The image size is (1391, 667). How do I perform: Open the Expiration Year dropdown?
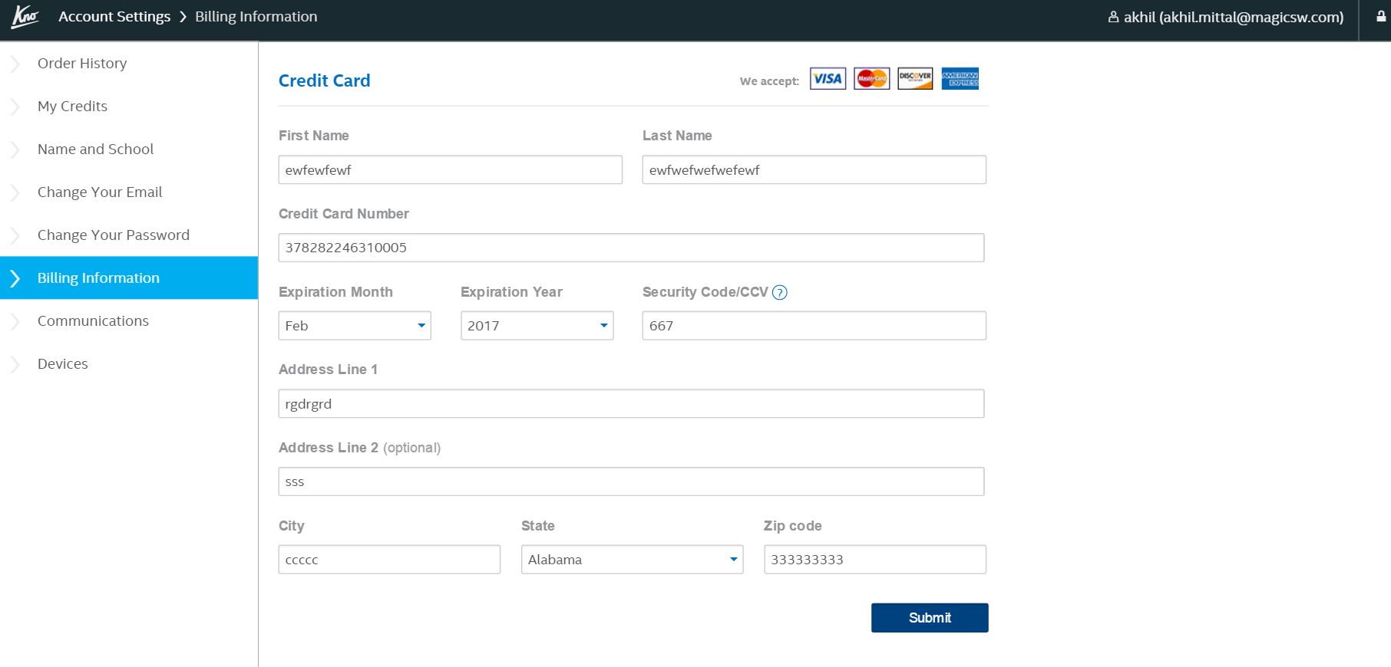click(537, 326)
